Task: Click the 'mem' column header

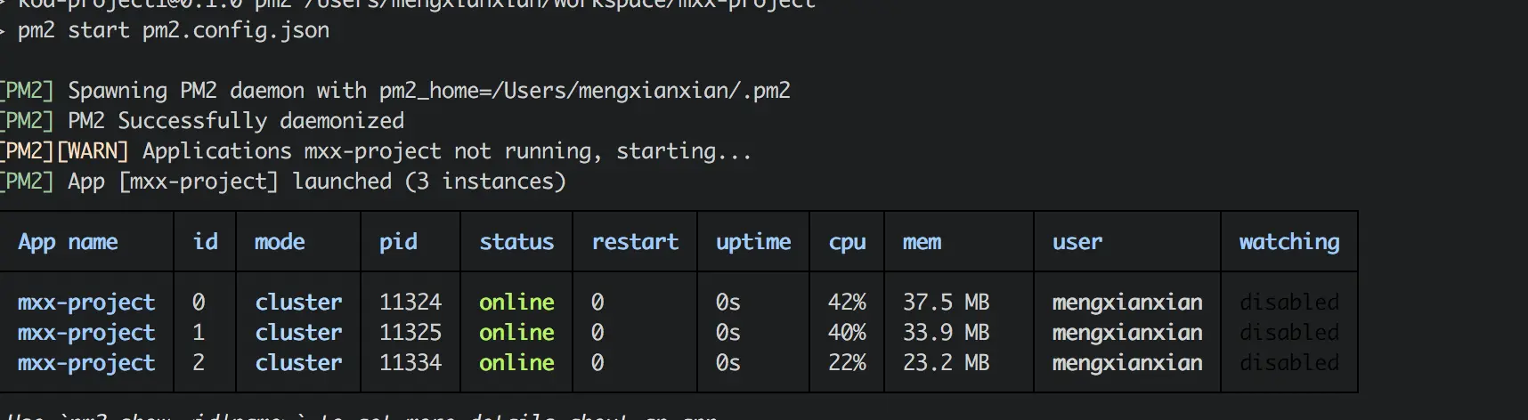Action: (x=922, y=242)
